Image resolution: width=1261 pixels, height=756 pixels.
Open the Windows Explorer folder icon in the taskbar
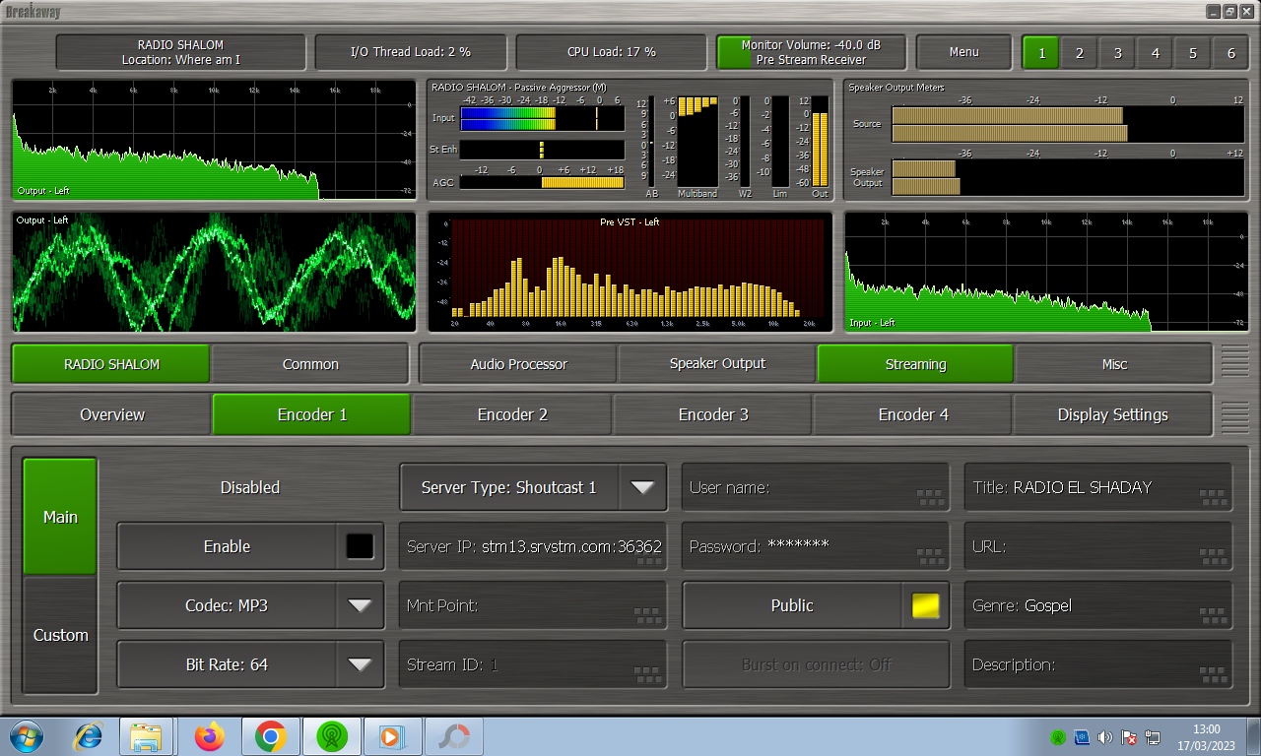pyautogui.click(x=146, y=736)
